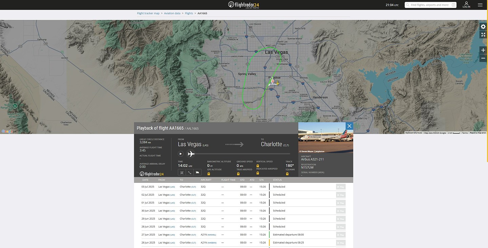
Task: Play the 27 Jun 2025 flight
Action: (341, 235)
